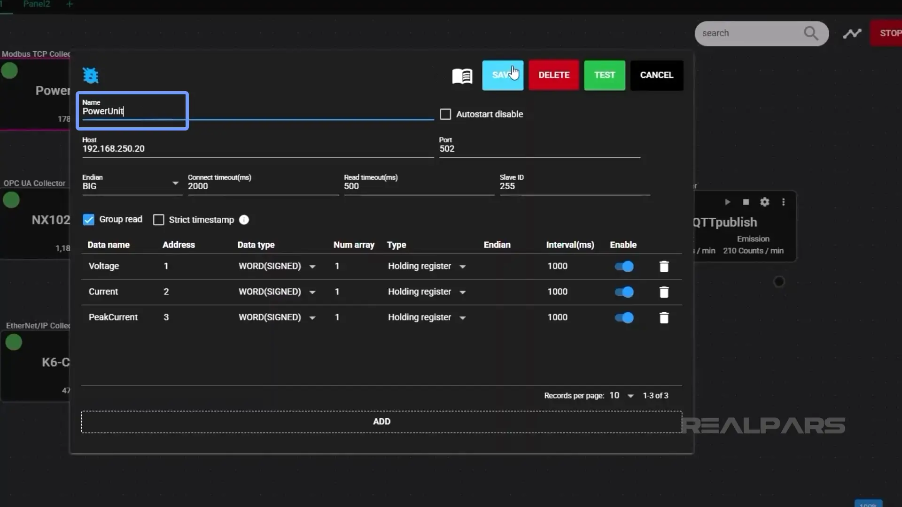The width and height of the screenshot is (902, 507).
Task: Click green status circle of EtherNet/IP Collector
Action: (x=14, y=342)
